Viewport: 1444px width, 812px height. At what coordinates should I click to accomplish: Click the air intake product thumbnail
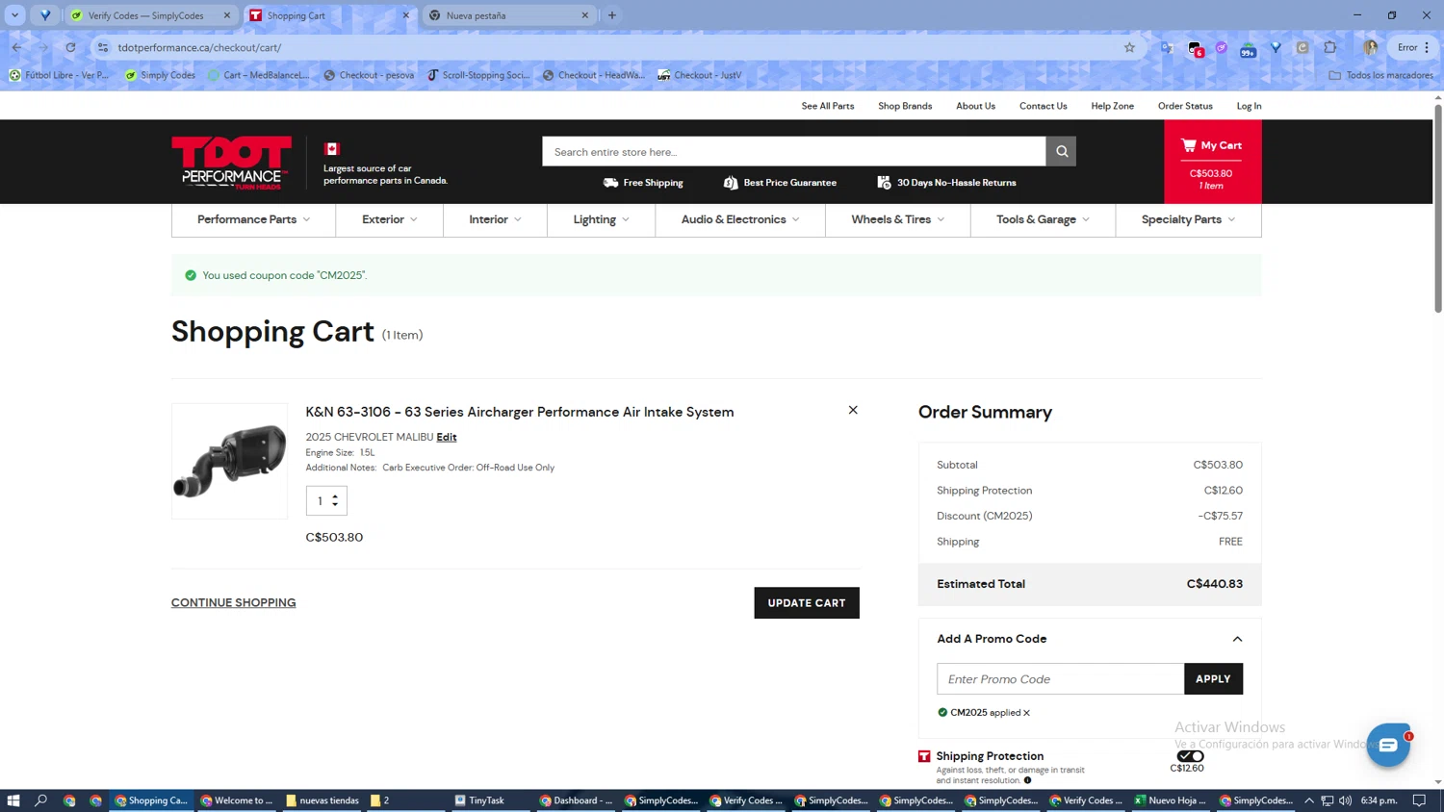[x=229, y=461]
